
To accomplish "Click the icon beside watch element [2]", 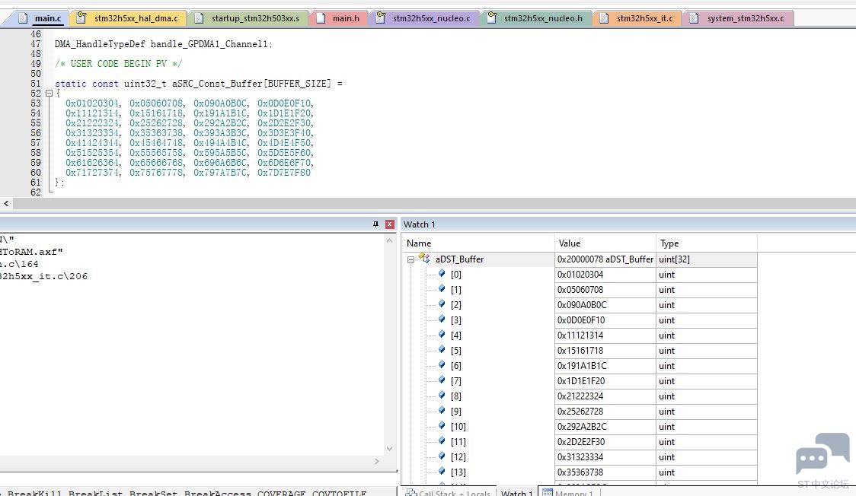I will pos(442,304).
